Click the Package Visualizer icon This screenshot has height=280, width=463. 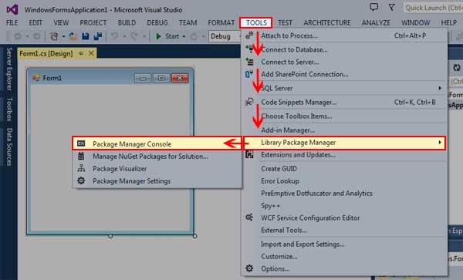81,168
